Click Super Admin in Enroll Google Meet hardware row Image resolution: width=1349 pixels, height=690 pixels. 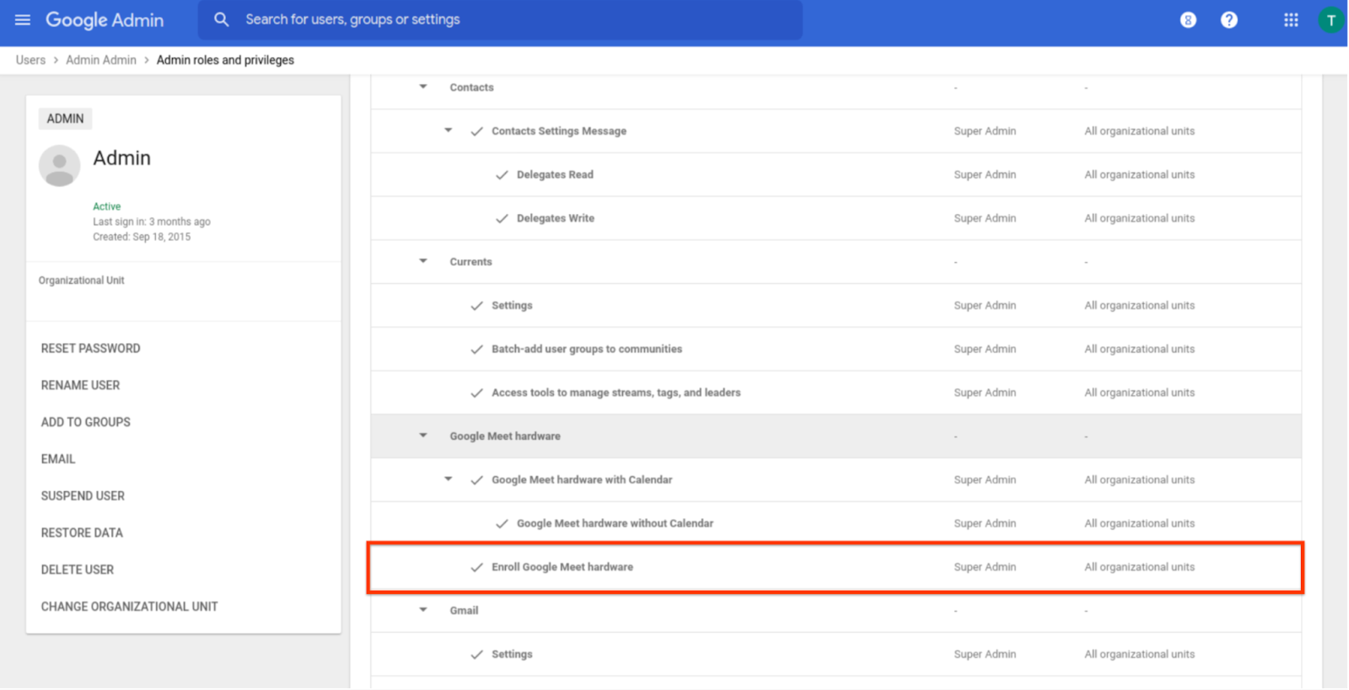click(985, 567)
